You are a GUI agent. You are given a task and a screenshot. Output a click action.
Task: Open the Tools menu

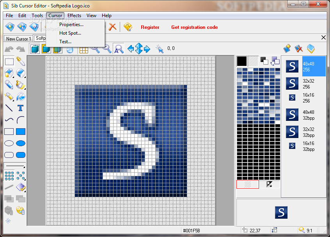37,16
